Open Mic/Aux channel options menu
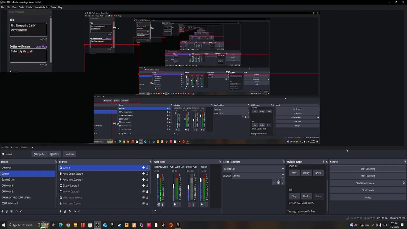Viewport: 407px width, 229px height. pos(206,205)
